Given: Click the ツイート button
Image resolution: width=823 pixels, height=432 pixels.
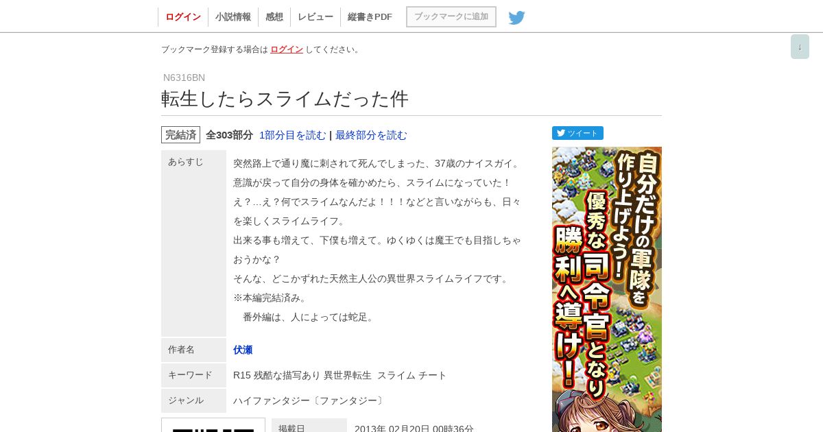Looking at the screenshot, I should [x=577, y=133].
